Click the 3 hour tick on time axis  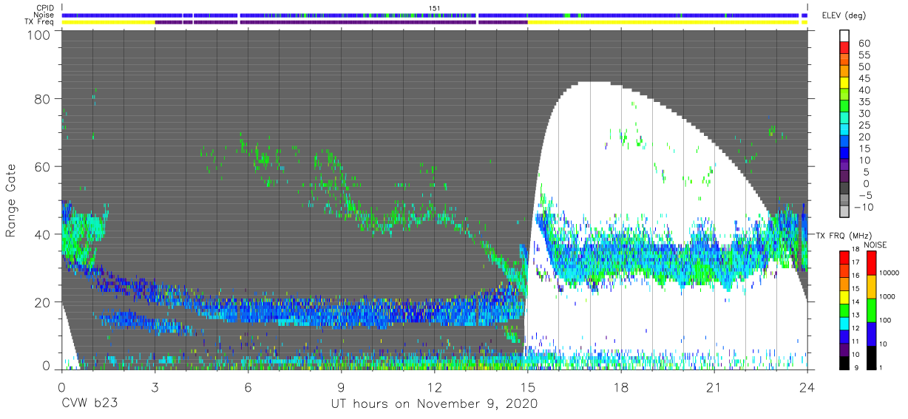point(155,386)
